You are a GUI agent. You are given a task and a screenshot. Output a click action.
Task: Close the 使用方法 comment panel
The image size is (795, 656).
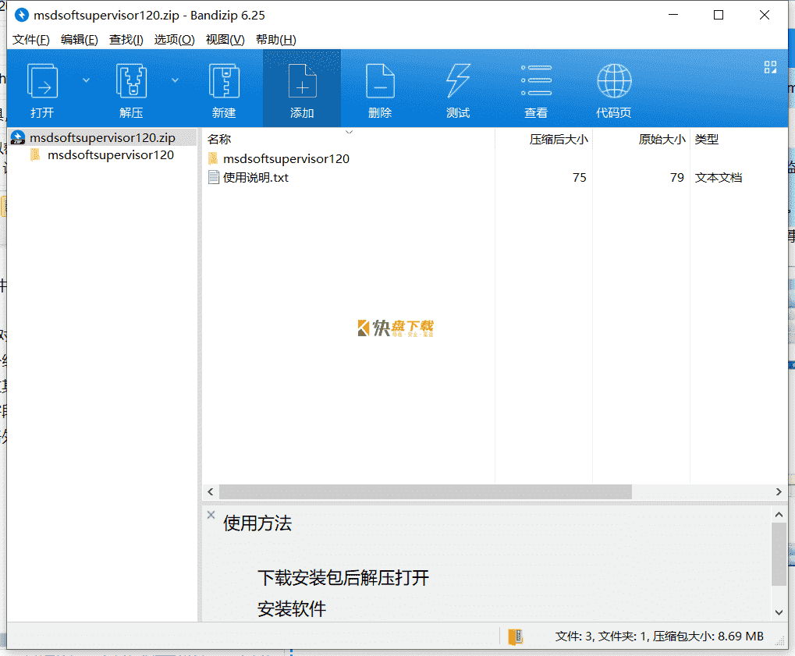coord(211,515)
